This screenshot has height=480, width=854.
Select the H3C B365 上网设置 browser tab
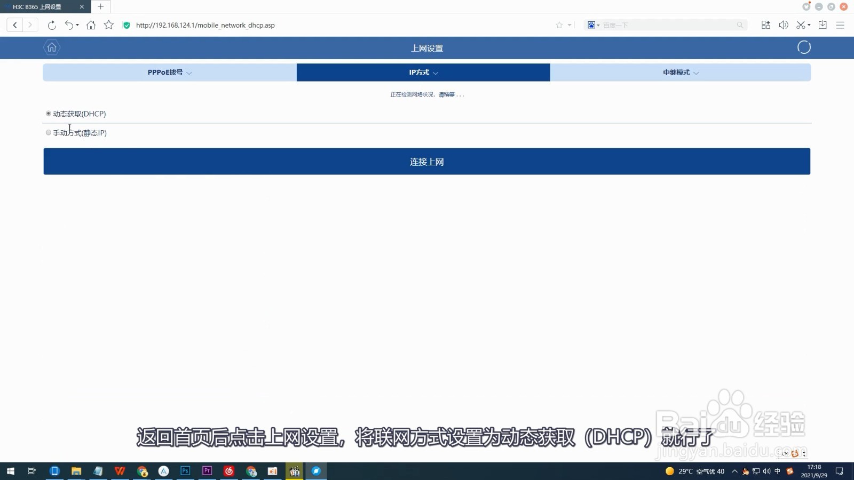pos(45,6)
